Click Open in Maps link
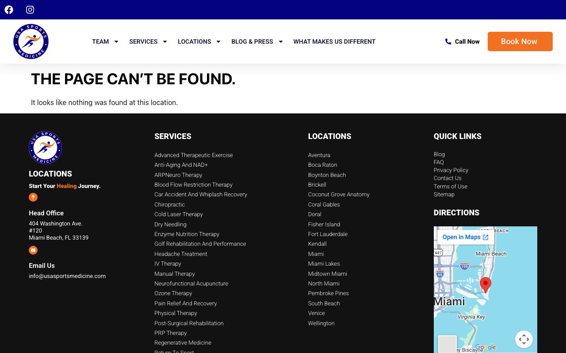Viewport: 566px width, 353px height. pyautogui.click(x=465, y=237)
